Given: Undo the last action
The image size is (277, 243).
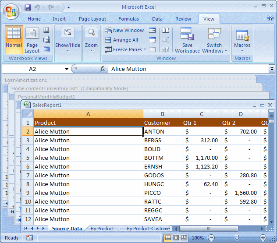Looking at the screenshot, I should pos(37,7).
